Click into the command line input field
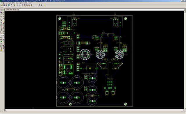This screenshot has height=114, width=186. click(101, 10)
